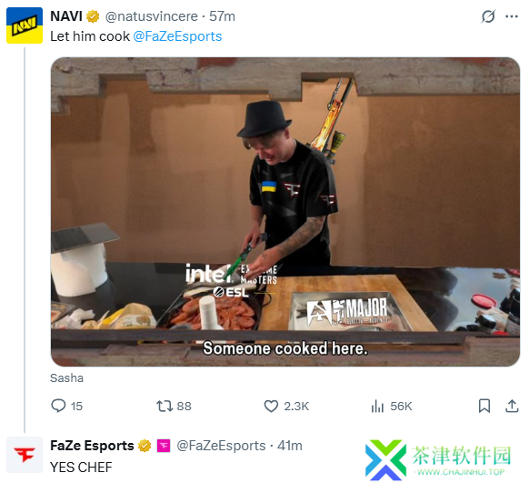This screenshot has width=529, height=483.
Task: Retweet the NAVI post
Action: click(174, 406)
